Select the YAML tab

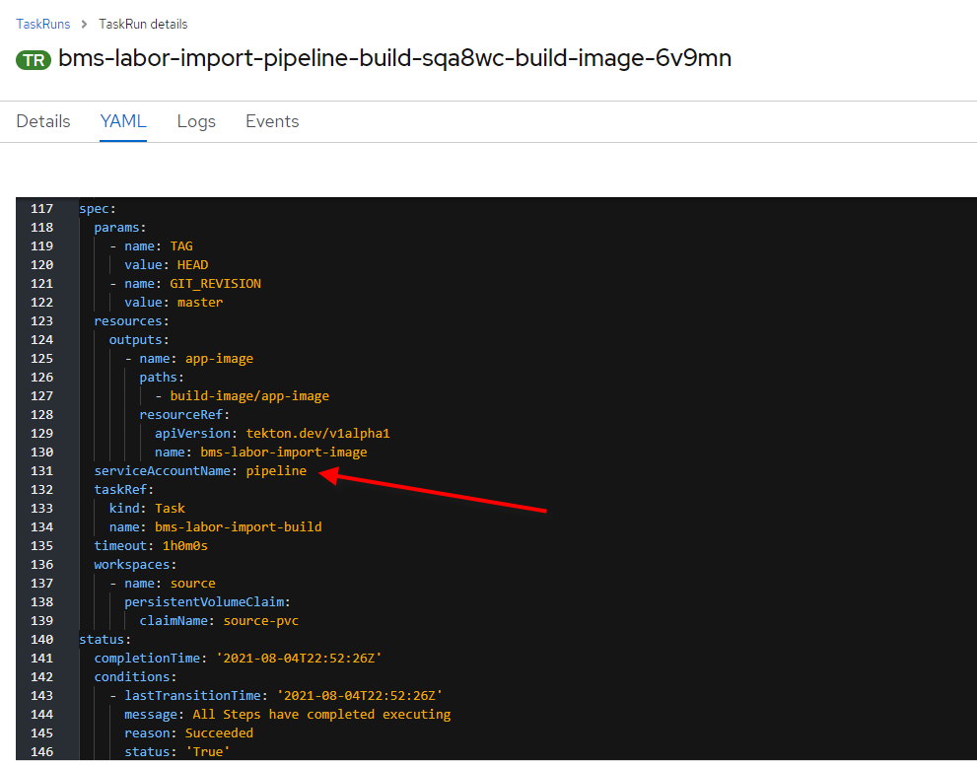click(122, 120)
